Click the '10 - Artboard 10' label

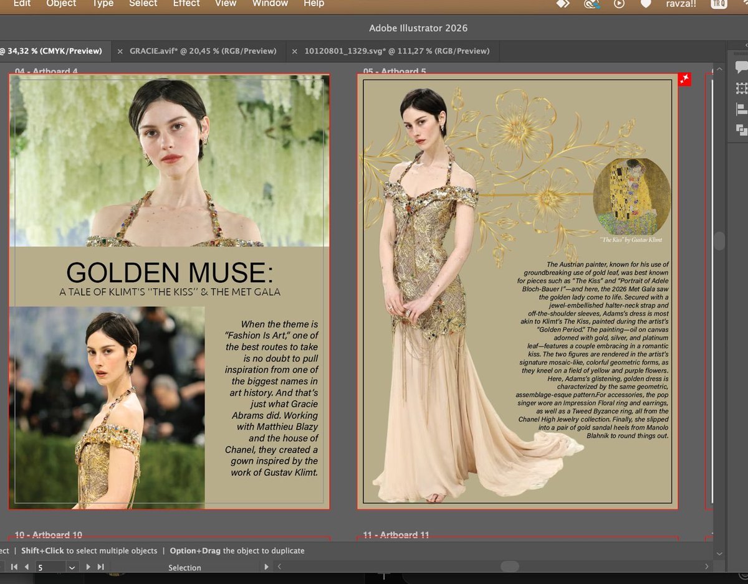point(49,535)
